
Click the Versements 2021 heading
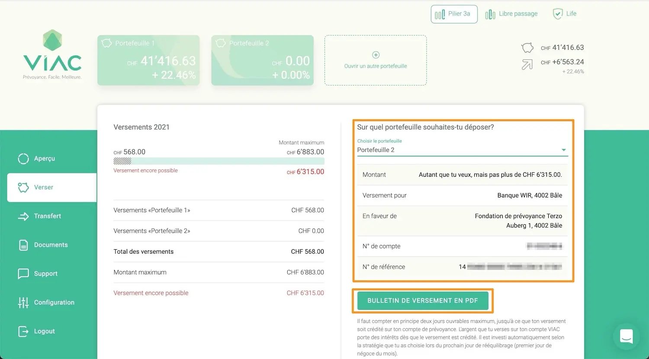(x=141, y=127)
